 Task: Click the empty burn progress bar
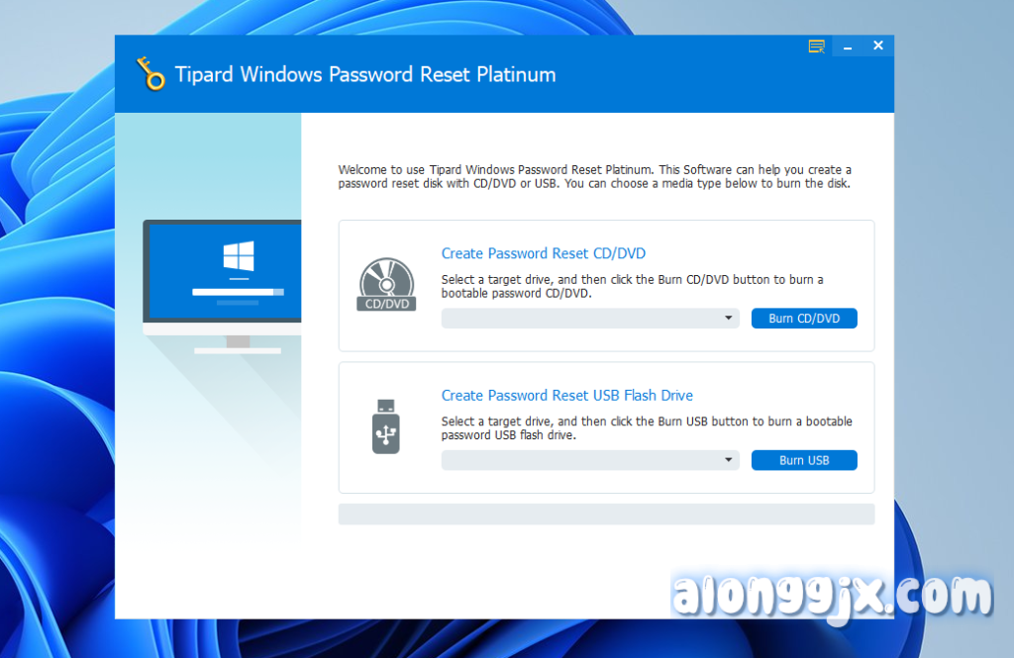(x=606, y=515)
